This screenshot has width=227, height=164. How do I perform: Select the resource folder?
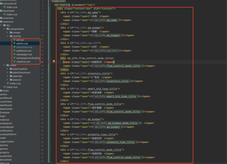(x=8, y=22)
